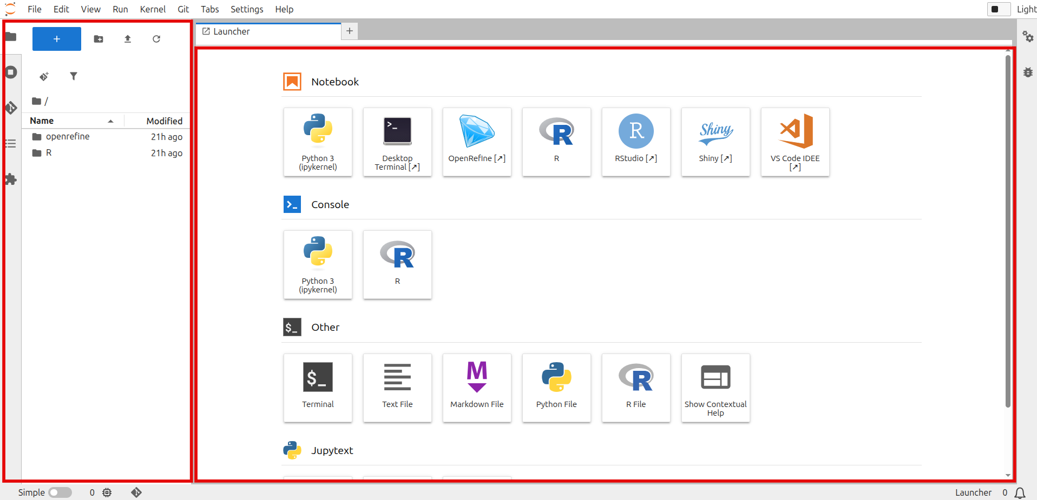Launch VS Code IDE
This screenshot has width=1037, height=500.
(795, 142)
